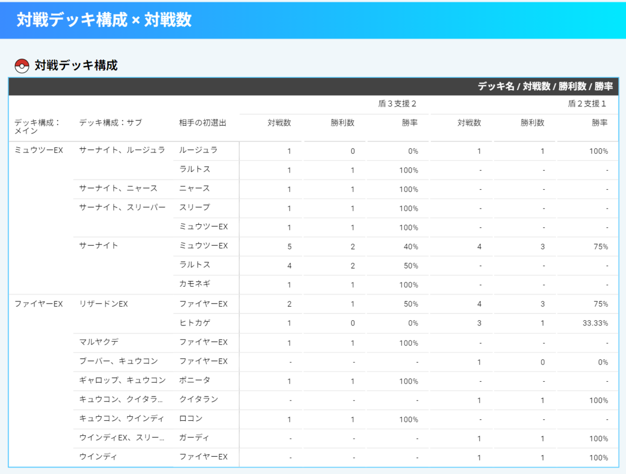Select the ニャース opponent lead cell

(194, 188)
